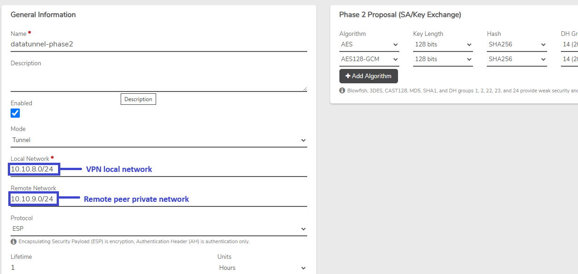Click the info icon beside weak security warning
The width and height of the screenshot is (578, 274).
(342, 91)
